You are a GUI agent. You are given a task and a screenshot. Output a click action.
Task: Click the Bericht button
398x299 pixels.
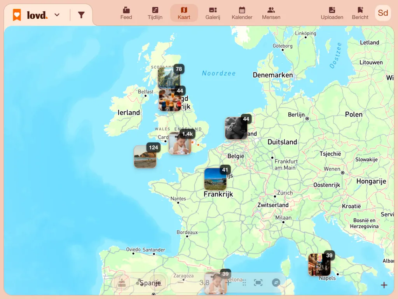pyautogui.click(x=360, y=13)
